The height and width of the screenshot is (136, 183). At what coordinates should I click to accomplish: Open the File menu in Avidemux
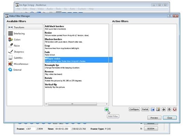coord(18,9)
